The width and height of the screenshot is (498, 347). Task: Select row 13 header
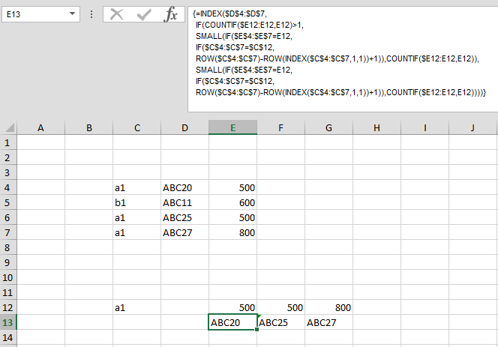(7, 322)
